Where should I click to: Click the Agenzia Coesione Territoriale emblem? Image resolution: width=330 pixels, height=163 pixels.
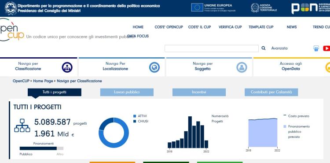point(255,7)
